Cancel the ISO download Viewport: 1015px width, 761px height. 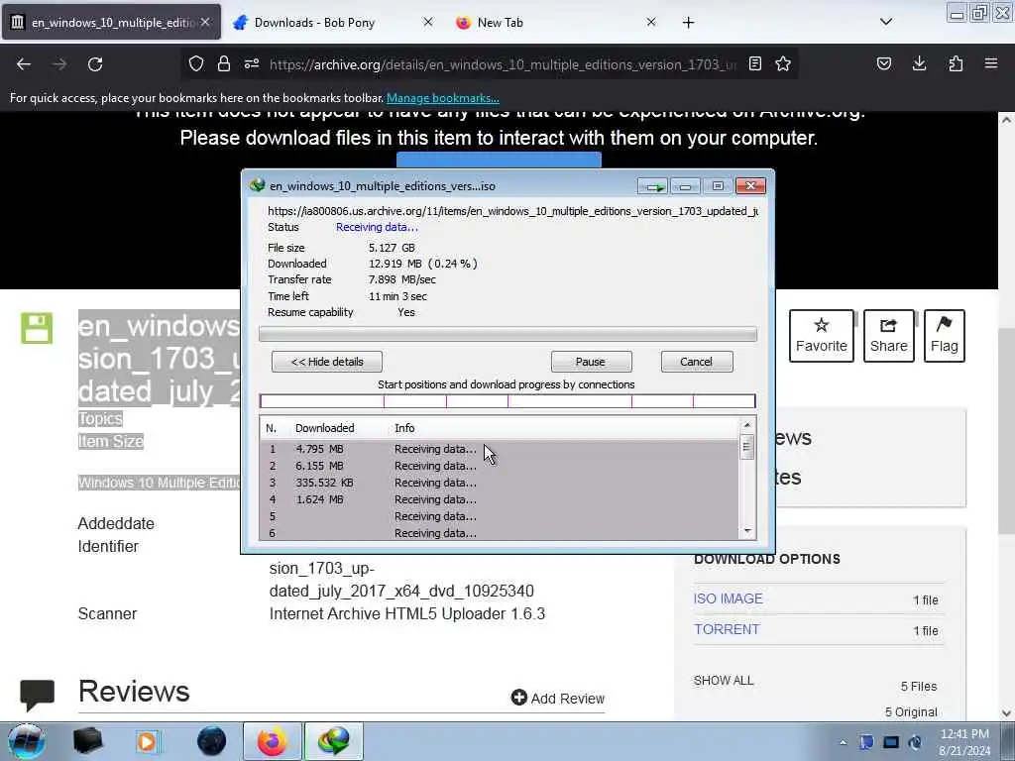(x=697, y=362)
